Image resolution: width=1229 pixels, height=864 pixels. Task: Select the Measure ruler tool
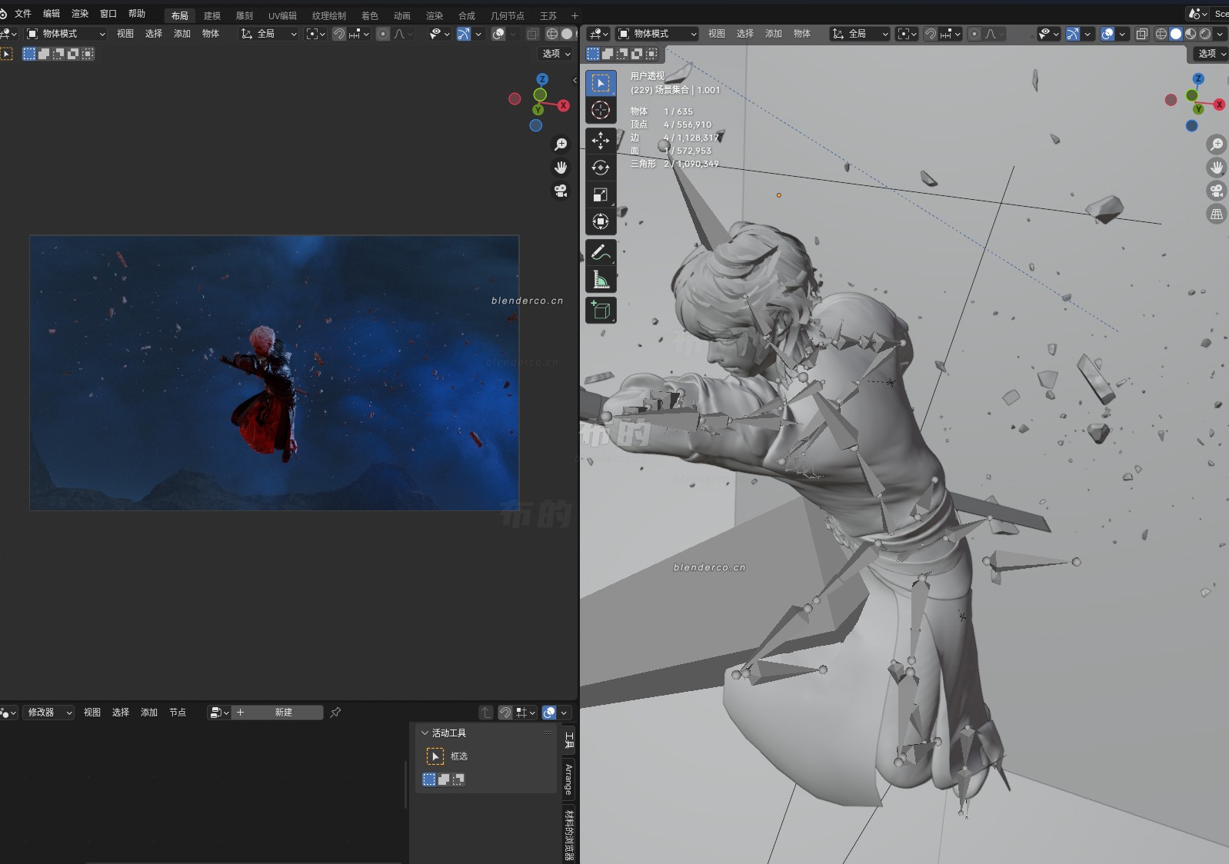(601, 280)
